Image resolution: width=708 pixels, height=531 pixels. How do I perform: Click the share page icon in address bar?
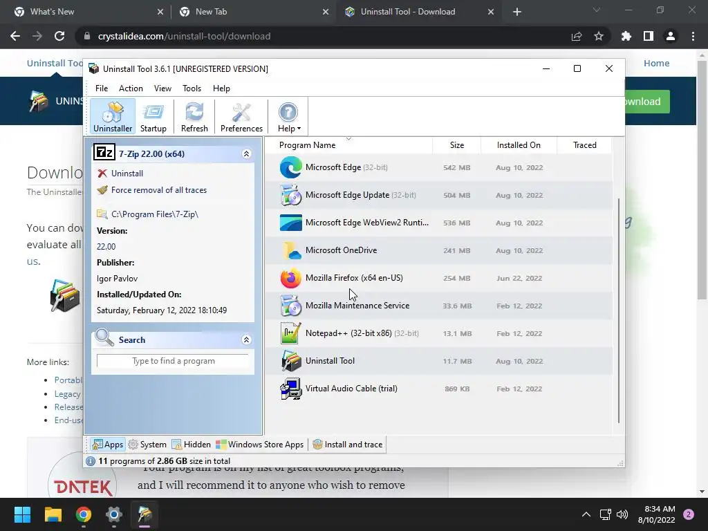coord(576,36)
